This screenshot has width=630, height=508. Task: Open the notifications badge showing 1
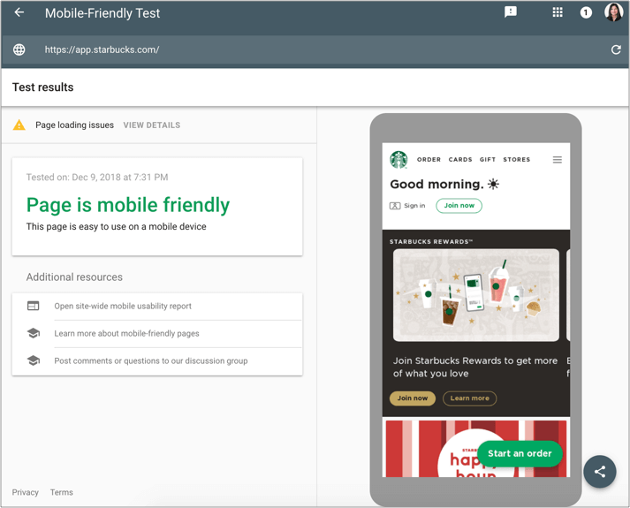(586, 13)
